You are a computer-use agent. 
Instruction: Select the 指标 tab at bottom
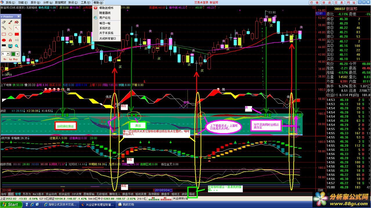[x=3, y=194]
